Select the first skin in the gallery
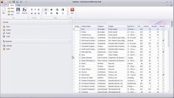The image size is (174, 98). click(46, 10)
